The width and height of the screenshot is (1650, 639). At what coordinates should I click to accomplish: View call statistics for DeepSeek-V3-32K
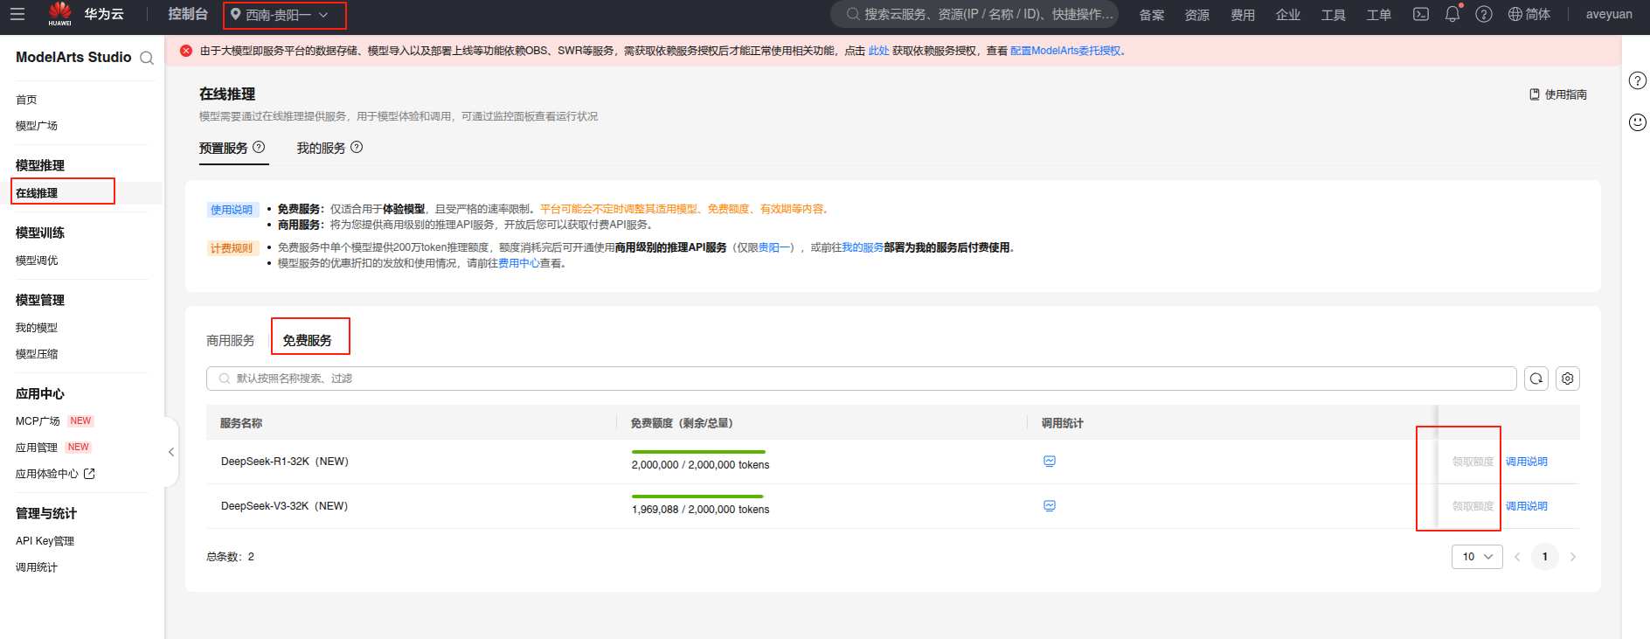[x=1050, y=505]
